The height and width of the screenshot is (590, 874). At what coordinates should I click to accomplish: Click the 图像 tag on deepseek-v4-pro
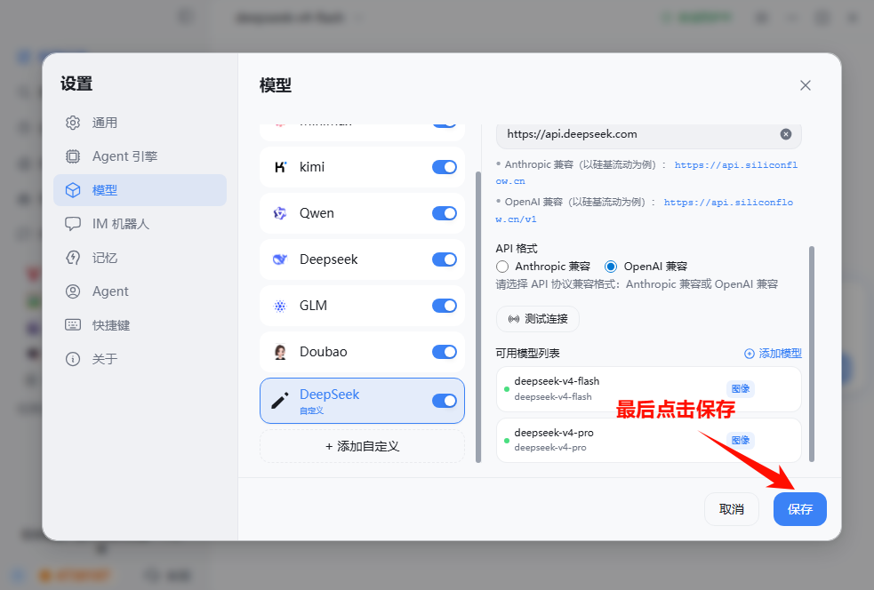(x=741, y=440)
